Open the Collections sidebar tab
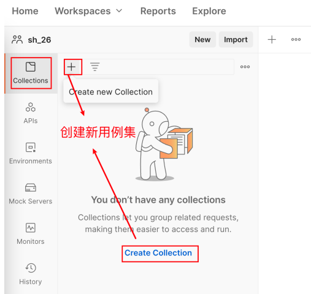 coord(31,73)
